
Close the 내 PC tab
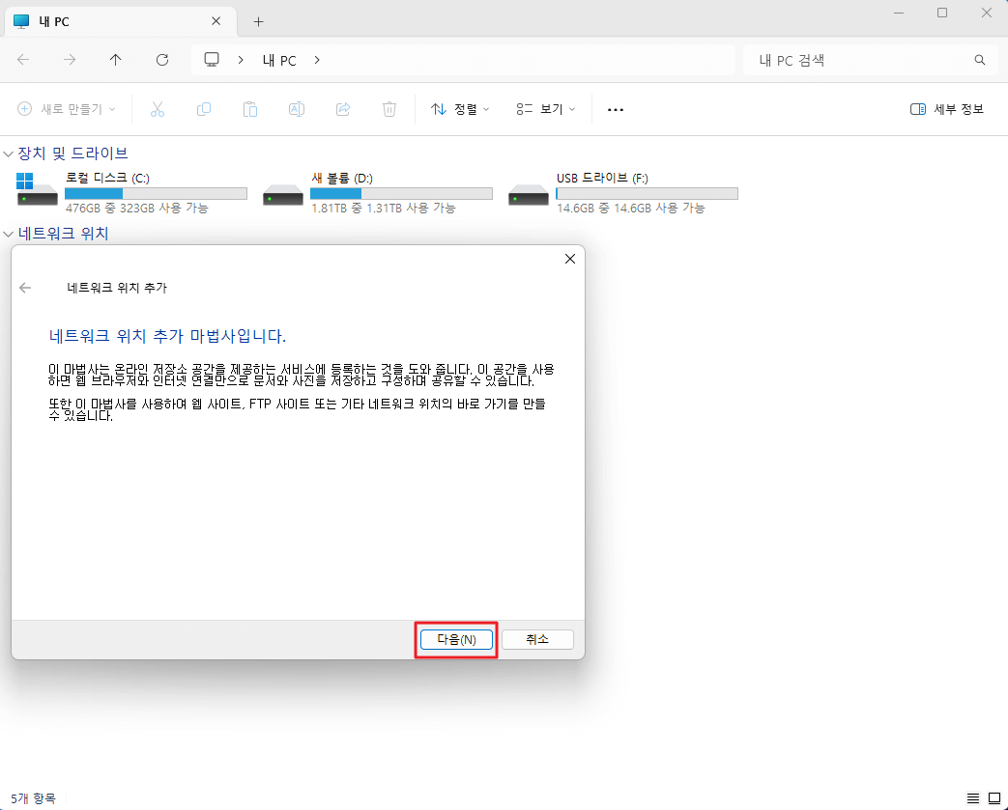point(216,21)
